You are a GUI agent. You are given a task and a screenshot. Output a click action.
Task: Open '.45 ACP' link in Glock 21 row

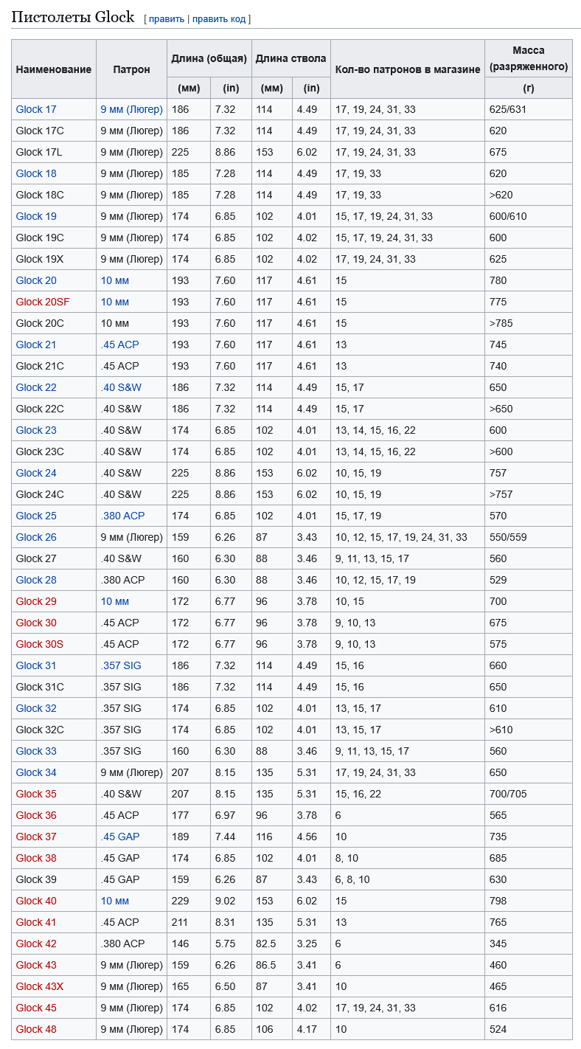[120, 345]
